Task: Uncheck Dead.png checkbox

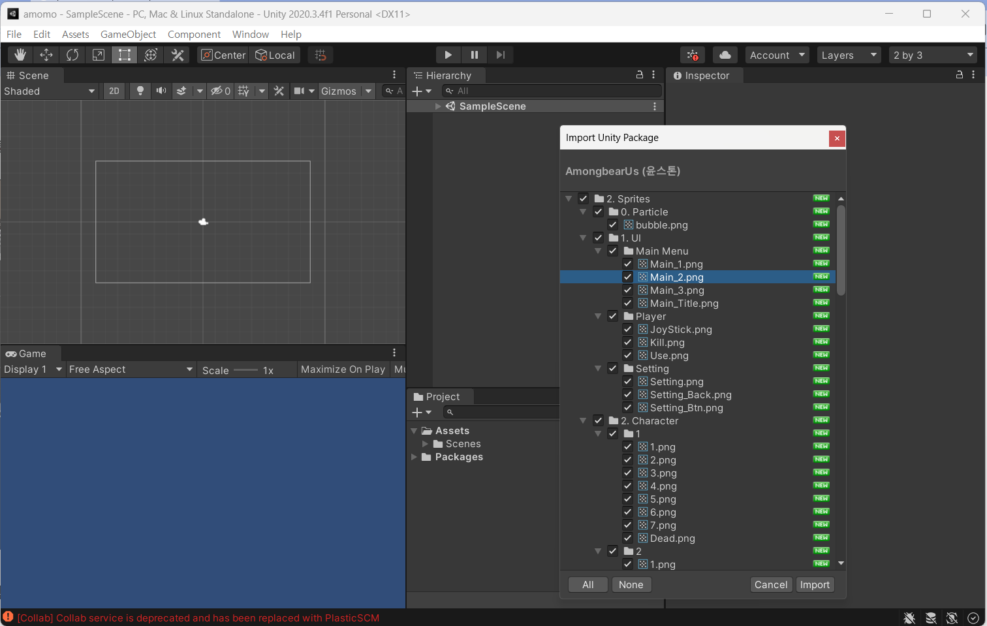Action: pos(627,538)
